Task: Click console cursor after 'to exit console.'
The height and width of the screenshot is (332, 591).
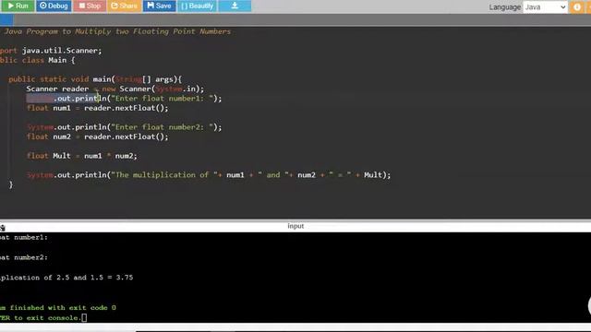Action: click(x=84, y=317)
